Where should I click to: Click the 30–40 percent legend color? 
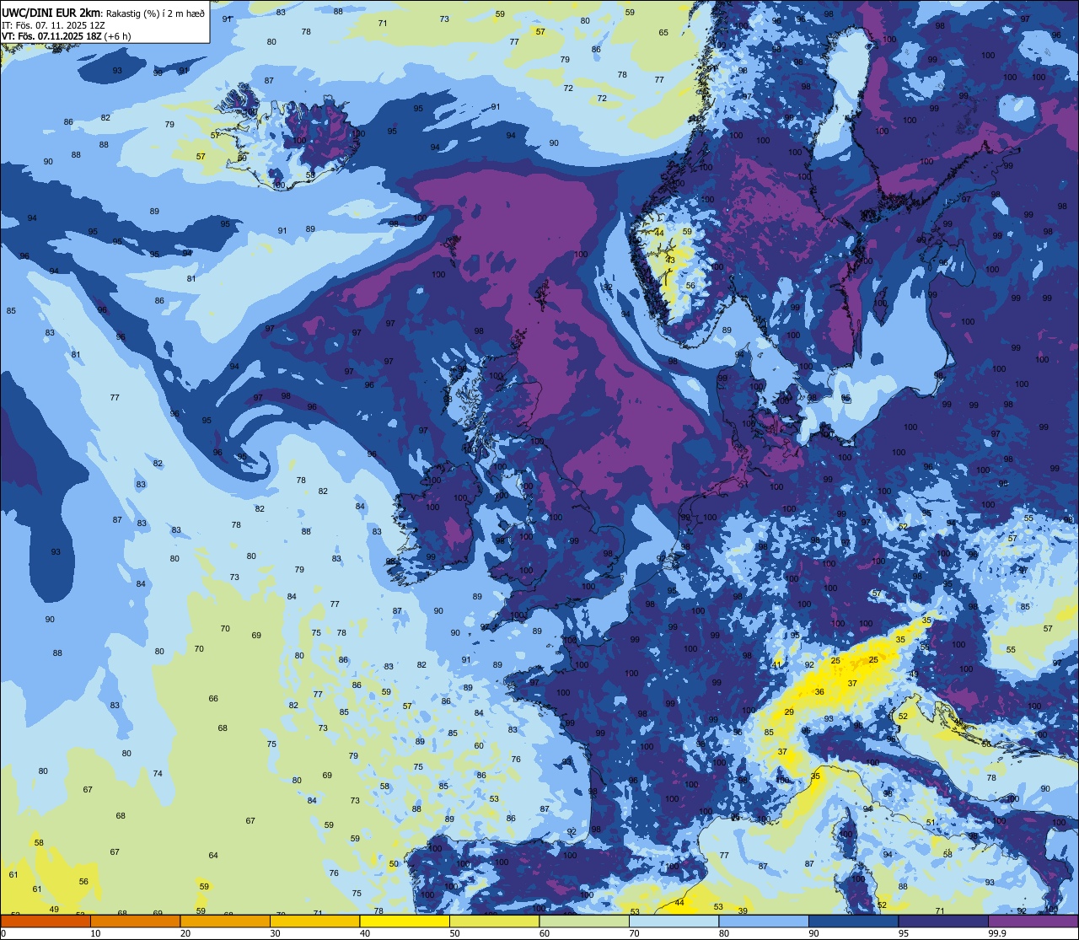tap(314, 921)
